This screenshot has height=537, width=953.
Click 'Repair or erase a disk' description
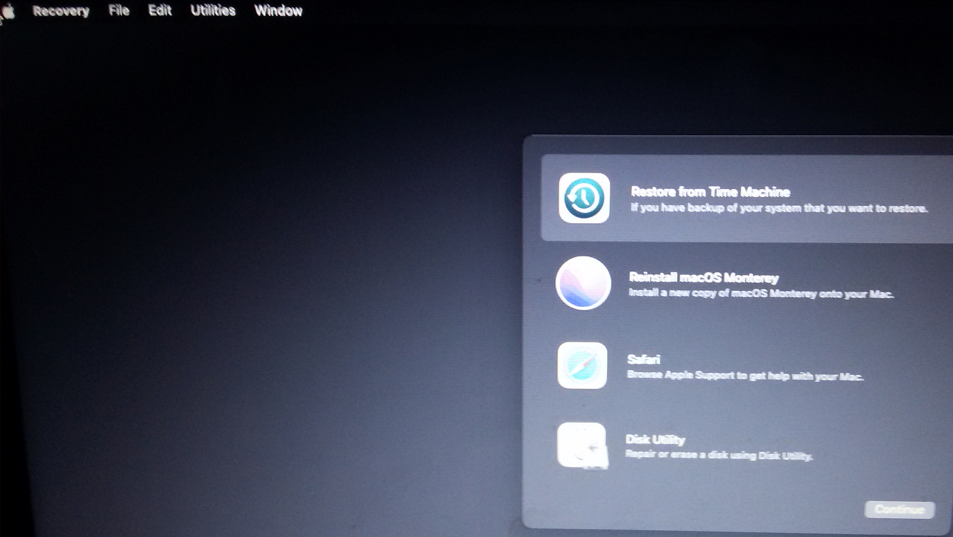pos(718,455)
